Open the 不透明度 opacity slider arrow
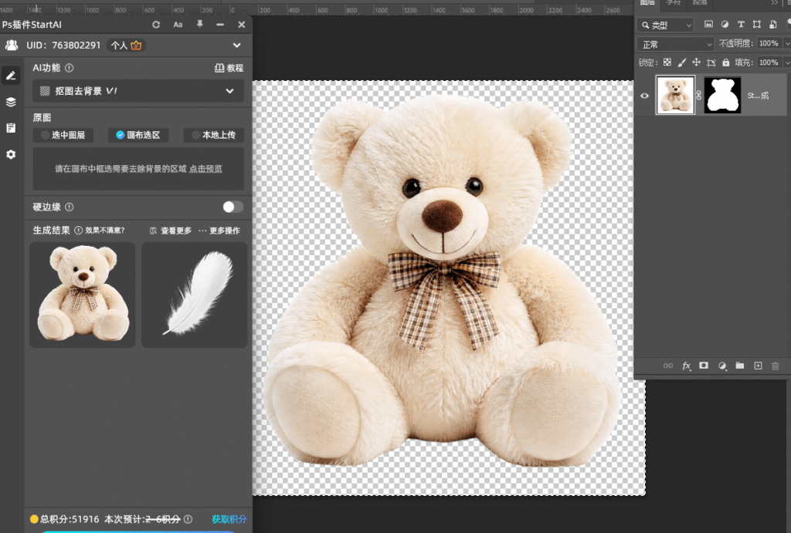Image resolution: width=791 pixels, height=533 pixels. tap(786, 44)
